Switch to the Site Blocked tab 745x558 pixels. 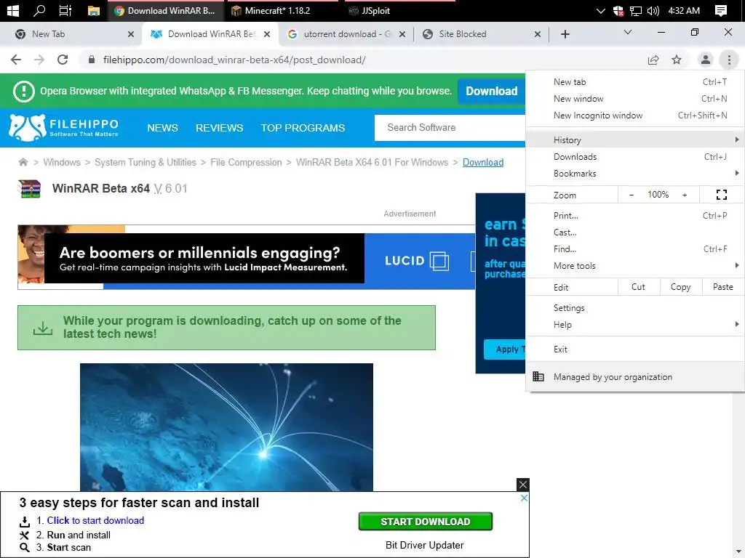coord(481,34)
